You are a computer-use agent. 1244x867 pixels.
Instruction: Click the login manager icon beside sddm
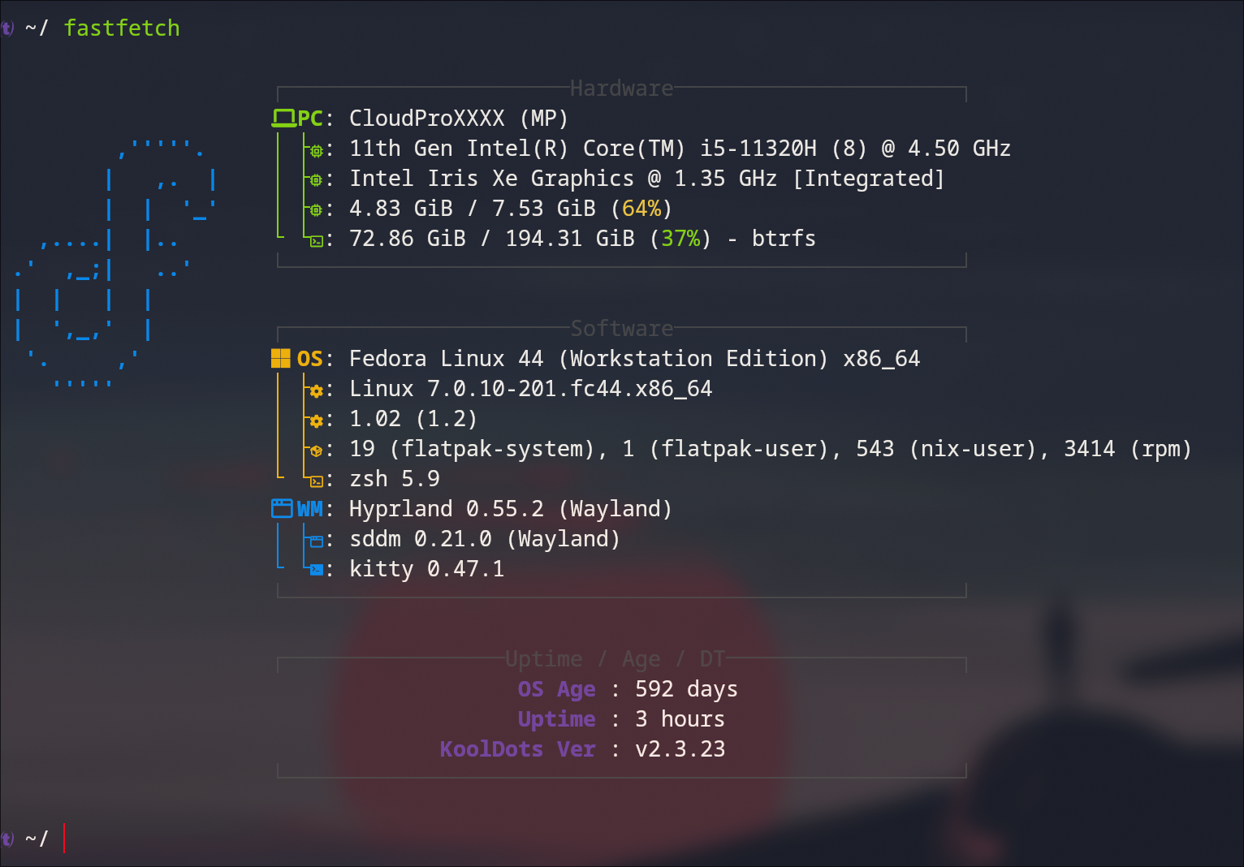(317, 541)
